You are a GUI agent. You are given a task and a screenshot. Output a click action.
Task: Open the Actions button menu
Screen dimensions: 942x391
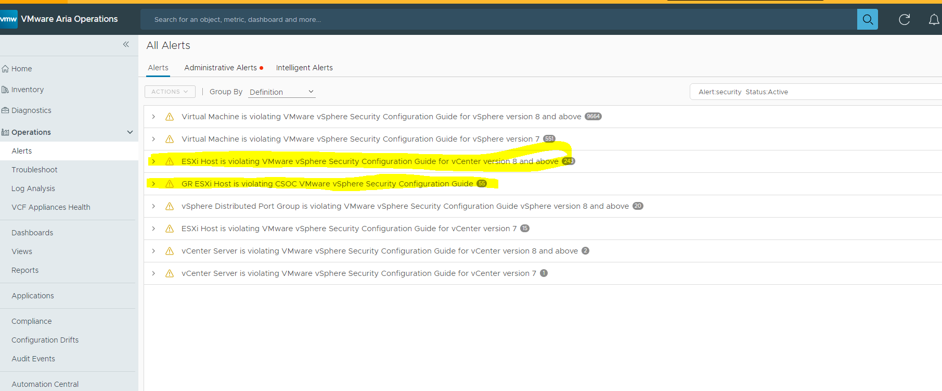[x=170, y=92]
